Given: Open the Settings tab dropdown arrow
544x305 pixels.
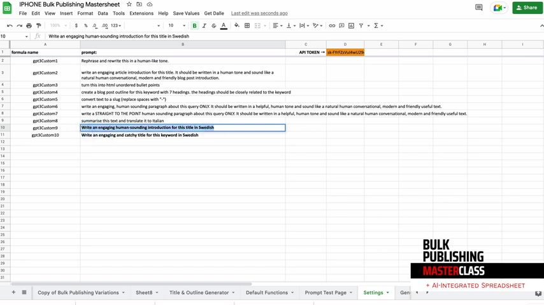Looking at the screenshot, I should tap(387, 293).
